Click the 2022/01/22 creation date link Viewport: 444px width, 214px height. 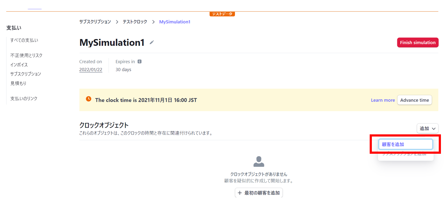click(x=91, y=69)
